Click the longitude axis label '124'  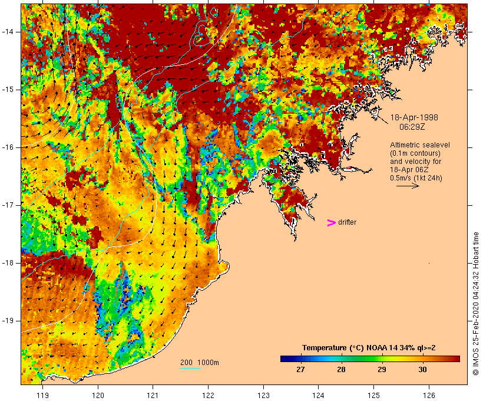click(x=319, y=395)
